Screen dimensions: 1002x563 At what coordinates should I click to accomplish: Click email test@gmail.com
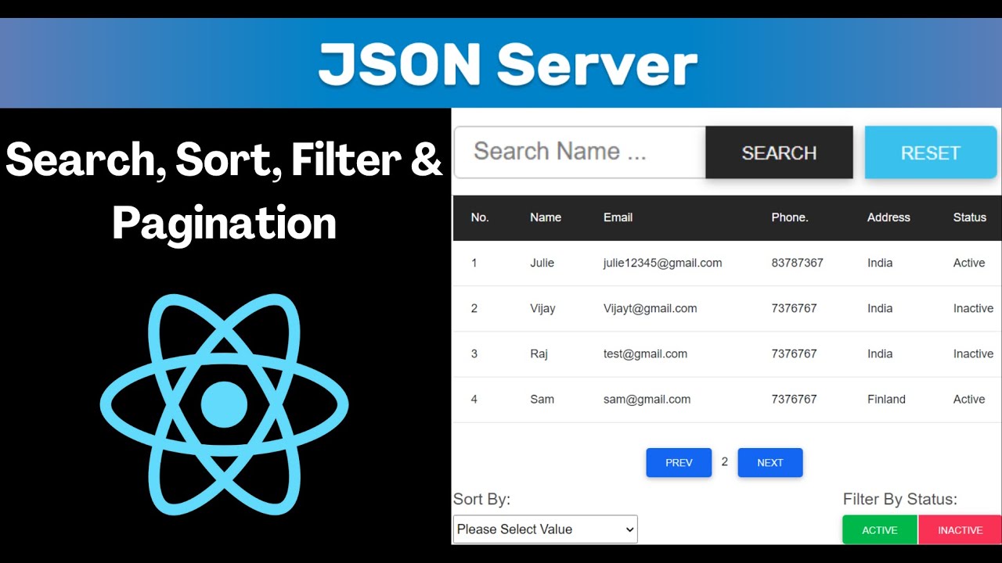point(645,353)
